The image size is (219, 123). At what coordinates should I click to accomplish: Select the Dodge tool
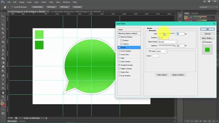(x=3, y=71)
